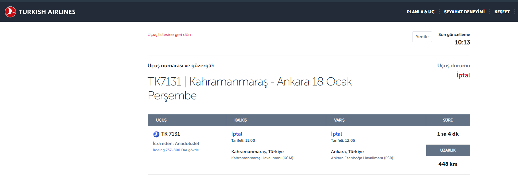This screenshot has width=518, height=180.
Task: Select the UZAKLIK header cell
Action: point(448,150)
